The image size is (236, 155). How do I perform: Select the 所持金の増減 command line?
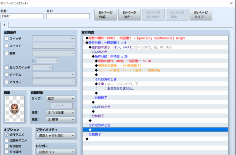[x=155, y=66]
